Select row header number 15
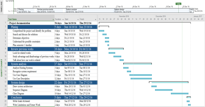Image resolution: width=205 pixels, height=107 pixels. (5, 75)
